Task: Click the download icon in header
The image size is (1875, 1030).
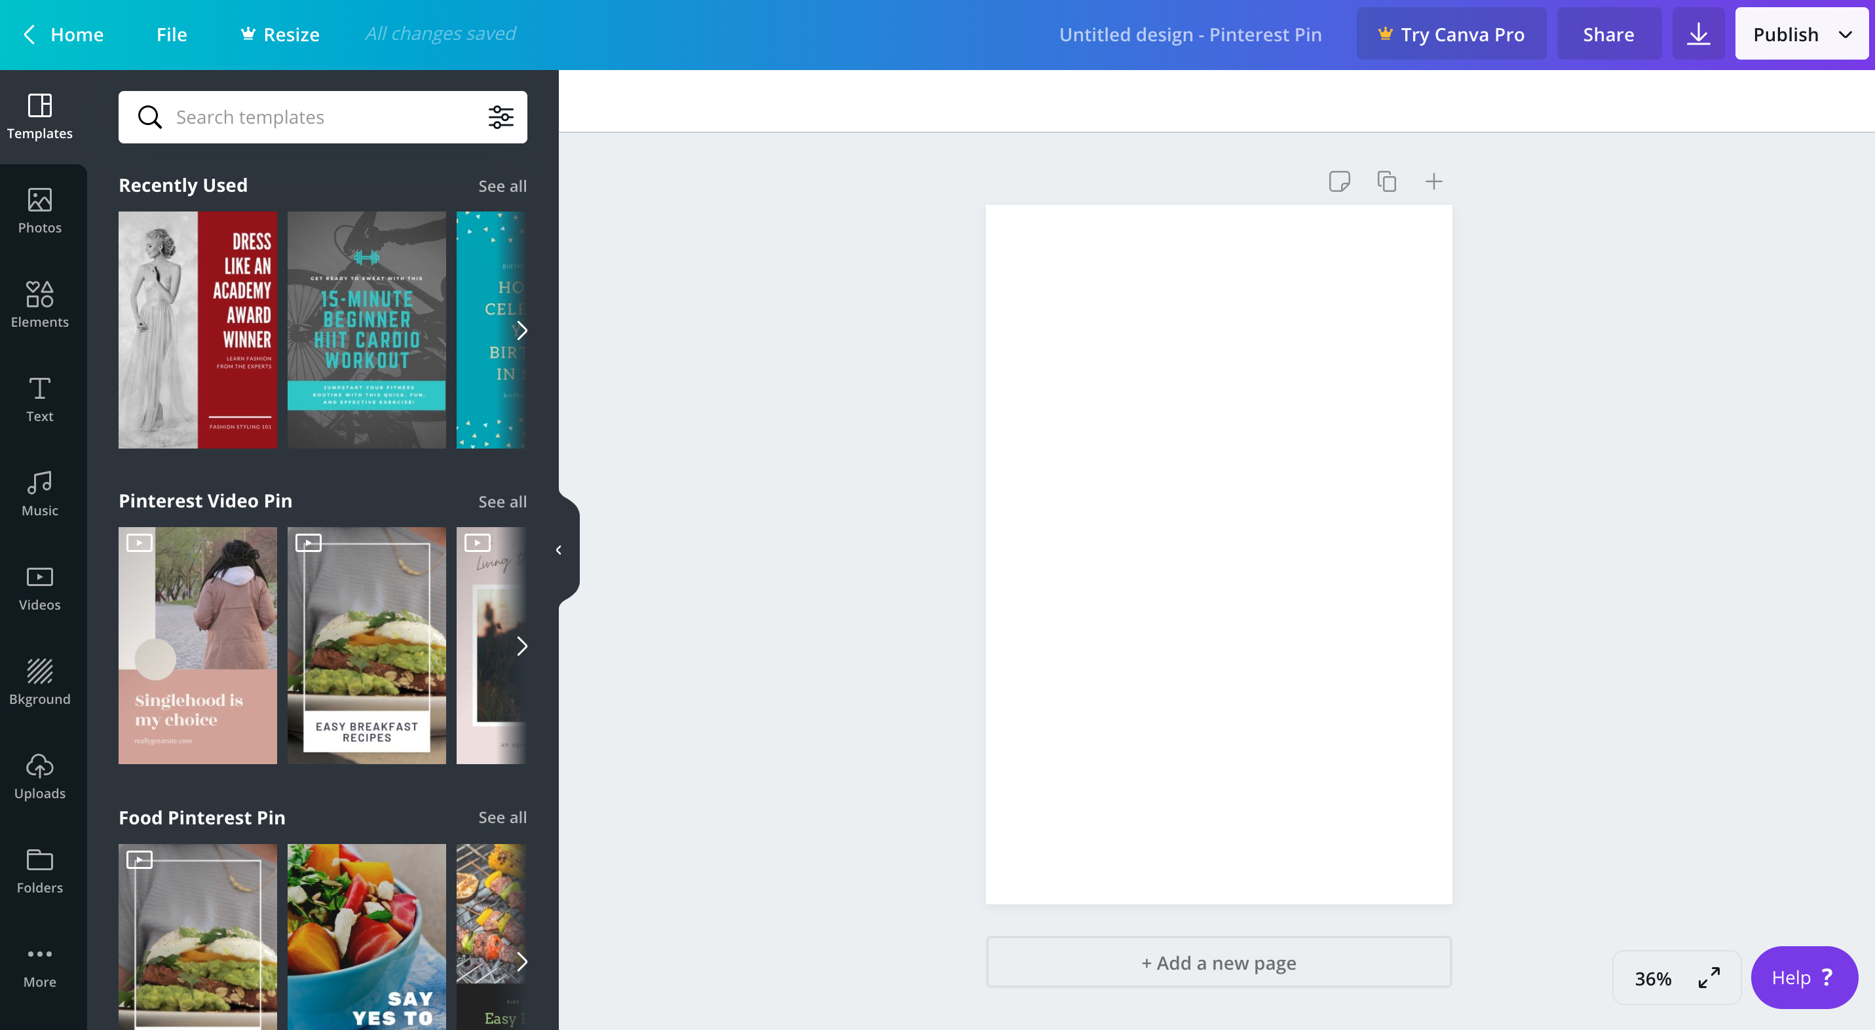Action: [1698, 34]
